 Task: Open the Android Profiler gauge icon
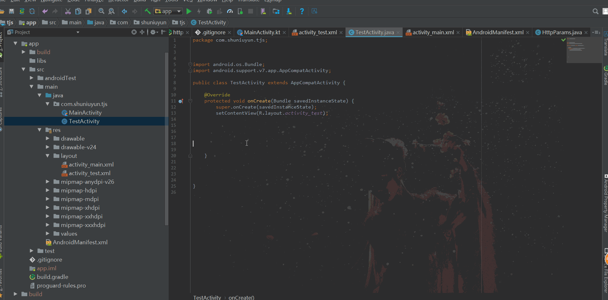[230, 12]
